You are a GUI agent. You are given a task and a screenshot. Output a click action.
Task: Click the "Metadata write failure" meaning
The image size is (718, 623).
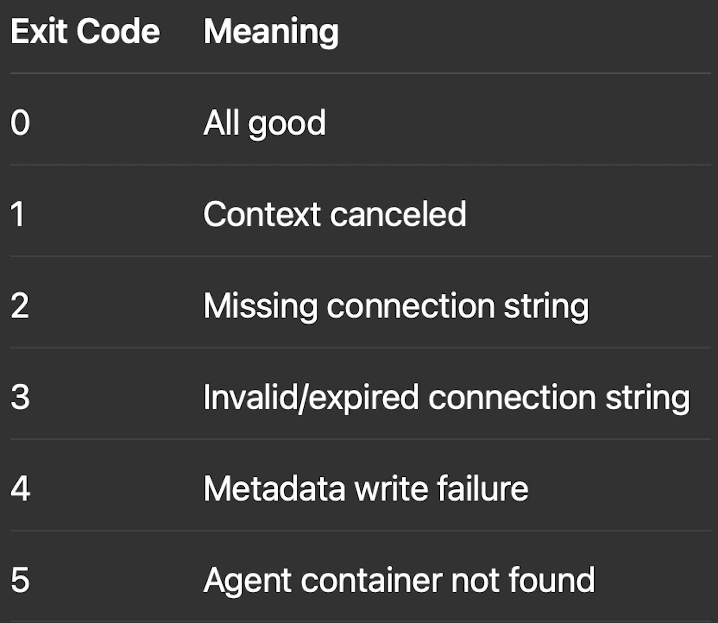[366, 488]
